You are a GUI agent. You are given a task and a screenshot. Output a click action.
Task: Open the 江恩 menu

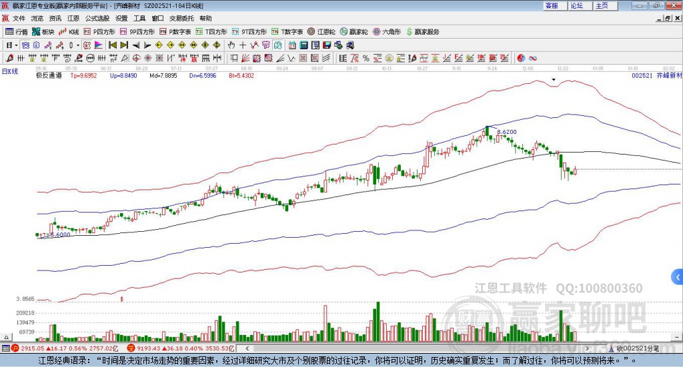point(73,18)
